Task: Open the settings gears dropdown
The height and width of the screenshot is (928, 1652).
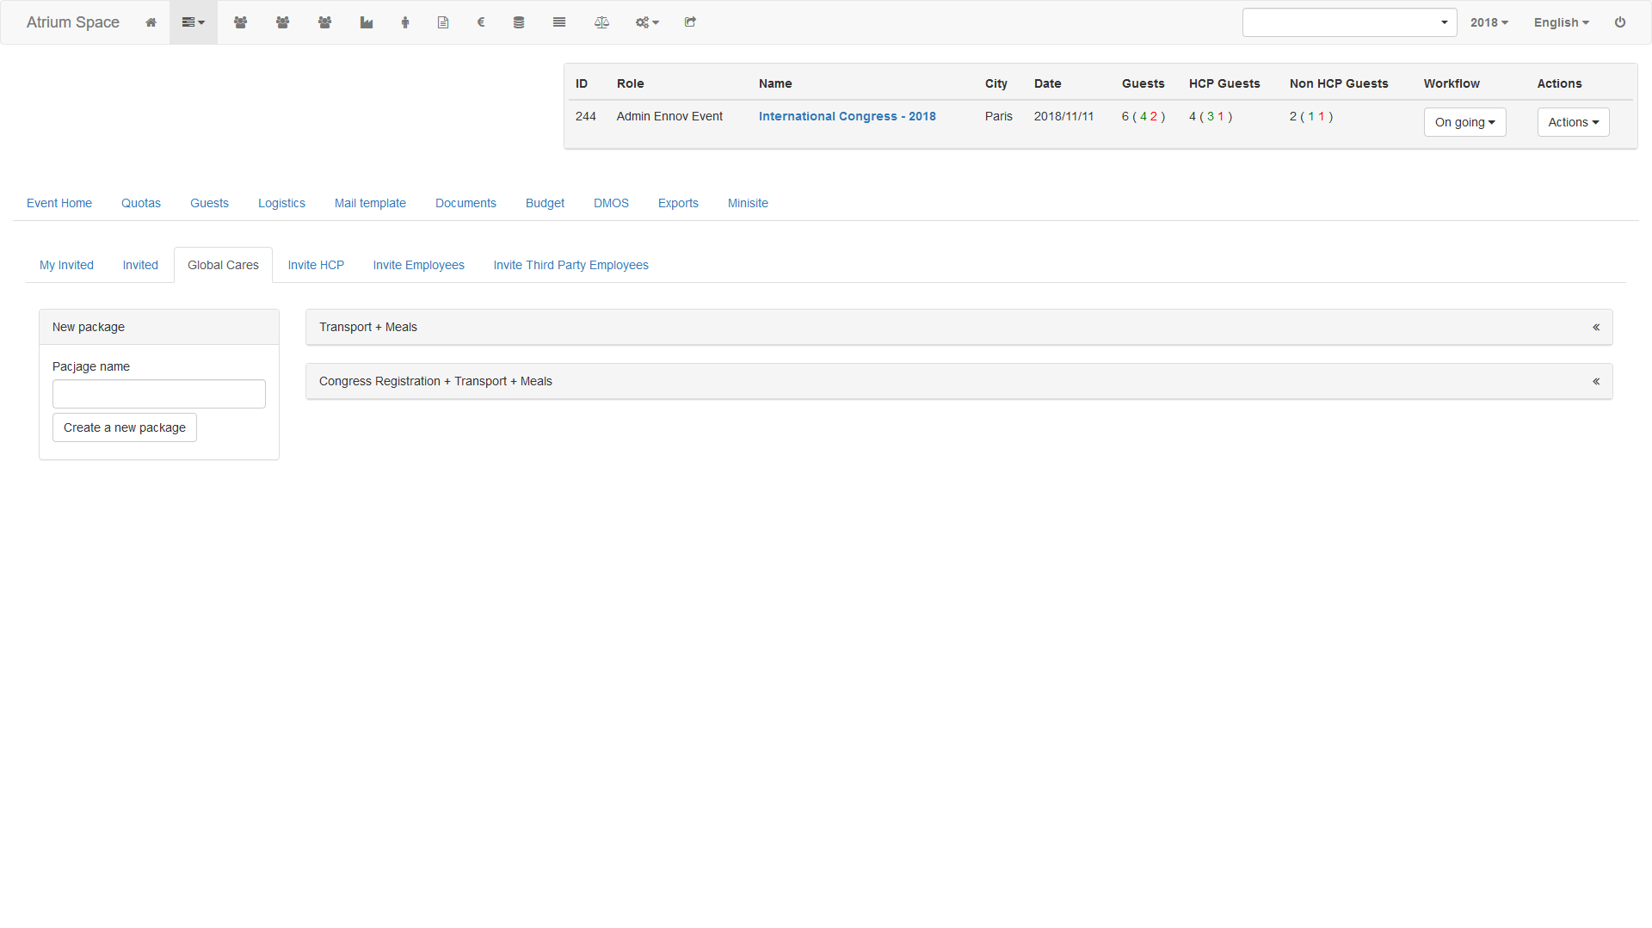Action: coord(647,22)
